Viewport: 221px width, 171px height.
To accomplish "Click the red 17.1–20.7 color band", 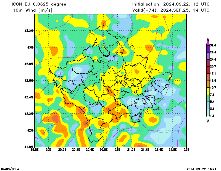I will [x=208, y=70].
